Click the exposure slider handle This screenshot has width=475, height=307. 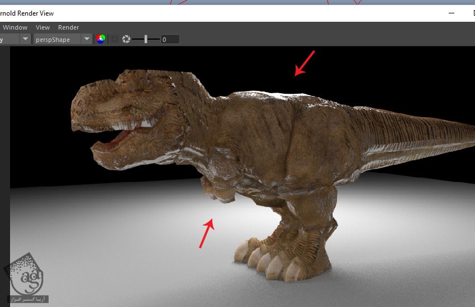pyautogui.click(x=146, y=39)
